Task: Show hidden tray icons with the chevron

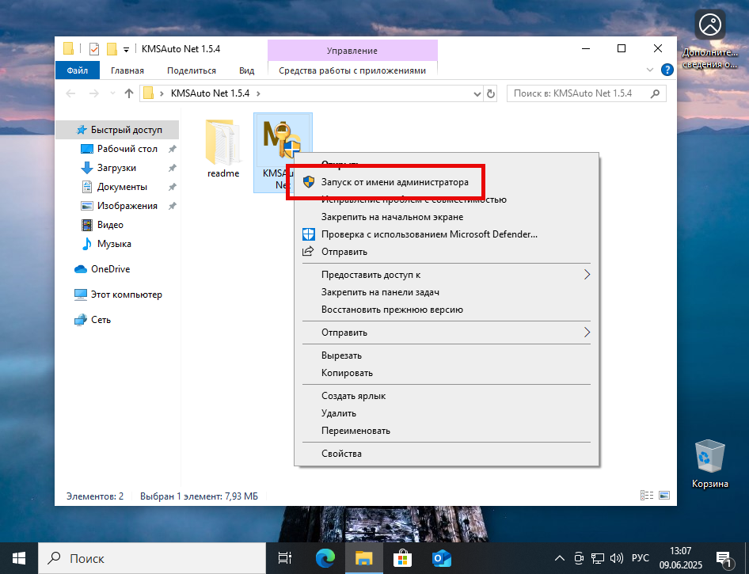Action: click(x=559, y=558)
